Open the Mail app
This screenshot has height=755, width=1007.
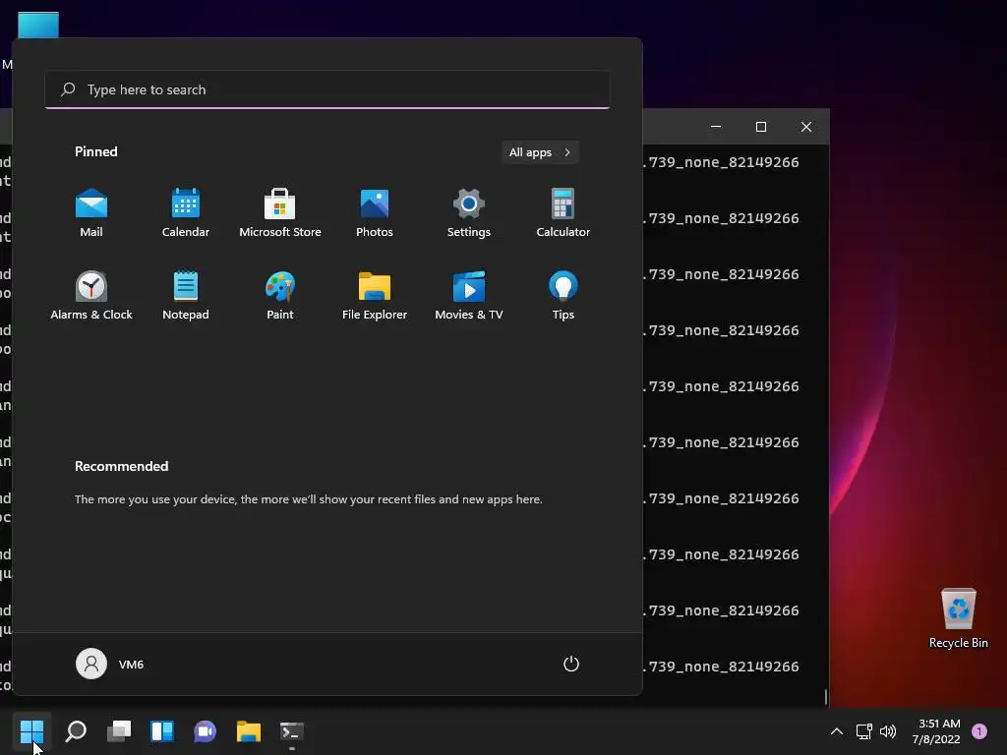pos(91,213)
